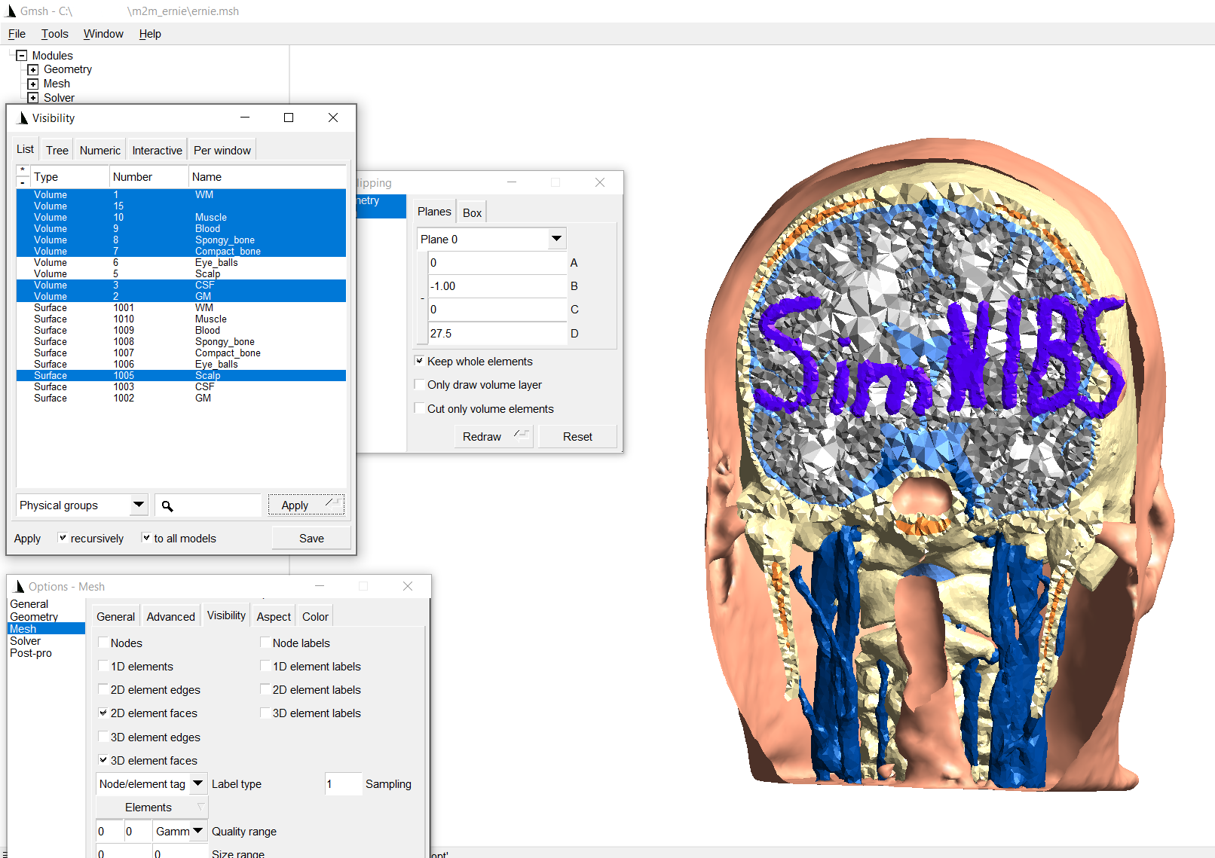Image resolution: width=1215 pixels, height=858 pixels.
Task: Expand the Geometry tree node
Action: [32, 69]
